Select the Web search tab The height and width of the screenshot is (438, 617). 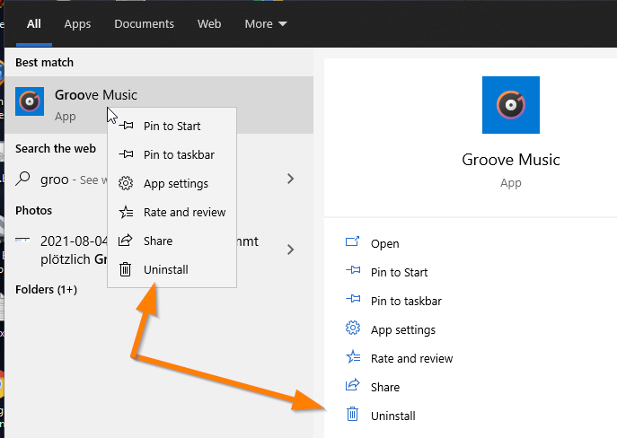coord(209,24)
